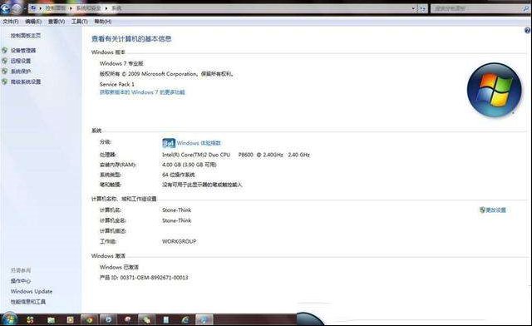This screenshot has height=326, width=532.
Task: Click the 系统和安全 breadcrumb segment
Action: 89,7
